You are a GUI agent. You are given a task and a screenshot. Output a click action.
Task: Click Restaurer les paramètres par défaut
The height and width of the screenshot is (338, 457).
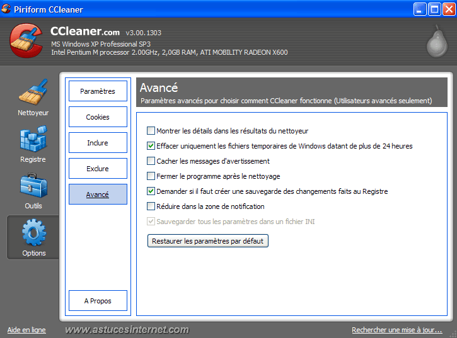(x=208, y=241)
